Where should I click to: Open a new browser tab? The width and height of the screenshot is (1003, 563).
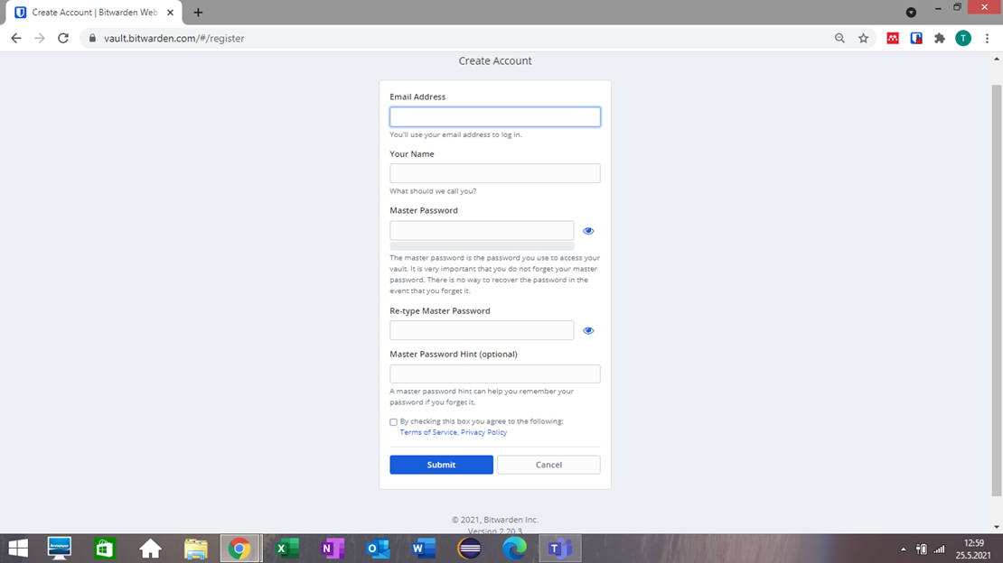198,12
